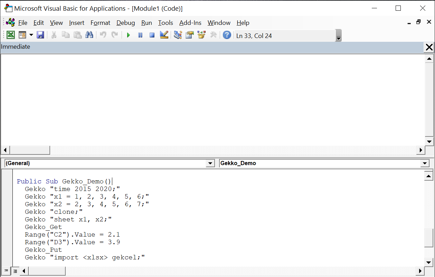Click the Cut scissors icon
Screen dimensions: 435x277
pyautogui.click(x=54, y=35)
